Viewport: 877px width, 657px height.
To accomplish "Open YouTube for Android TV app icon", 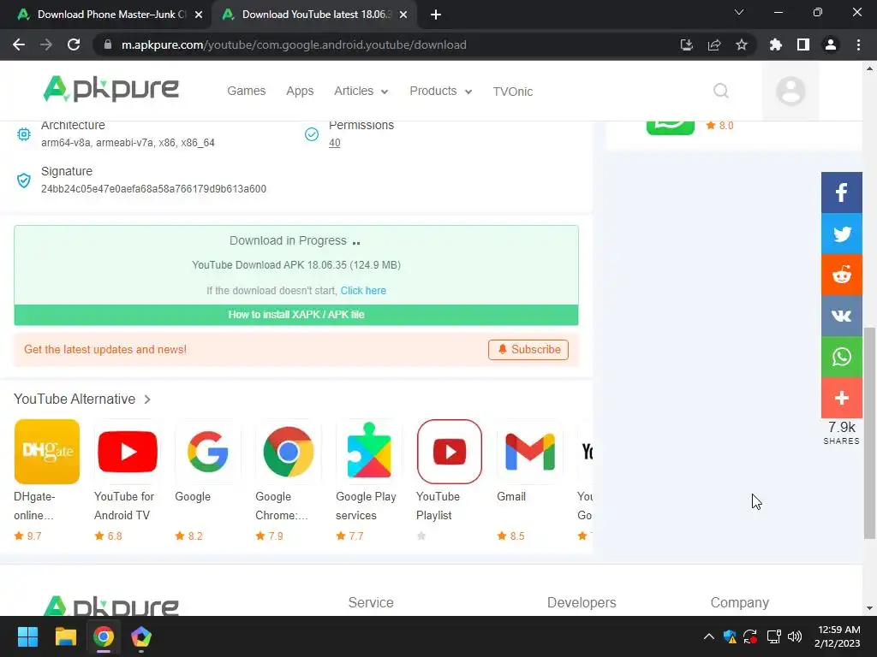I will [x=128, y=452].
